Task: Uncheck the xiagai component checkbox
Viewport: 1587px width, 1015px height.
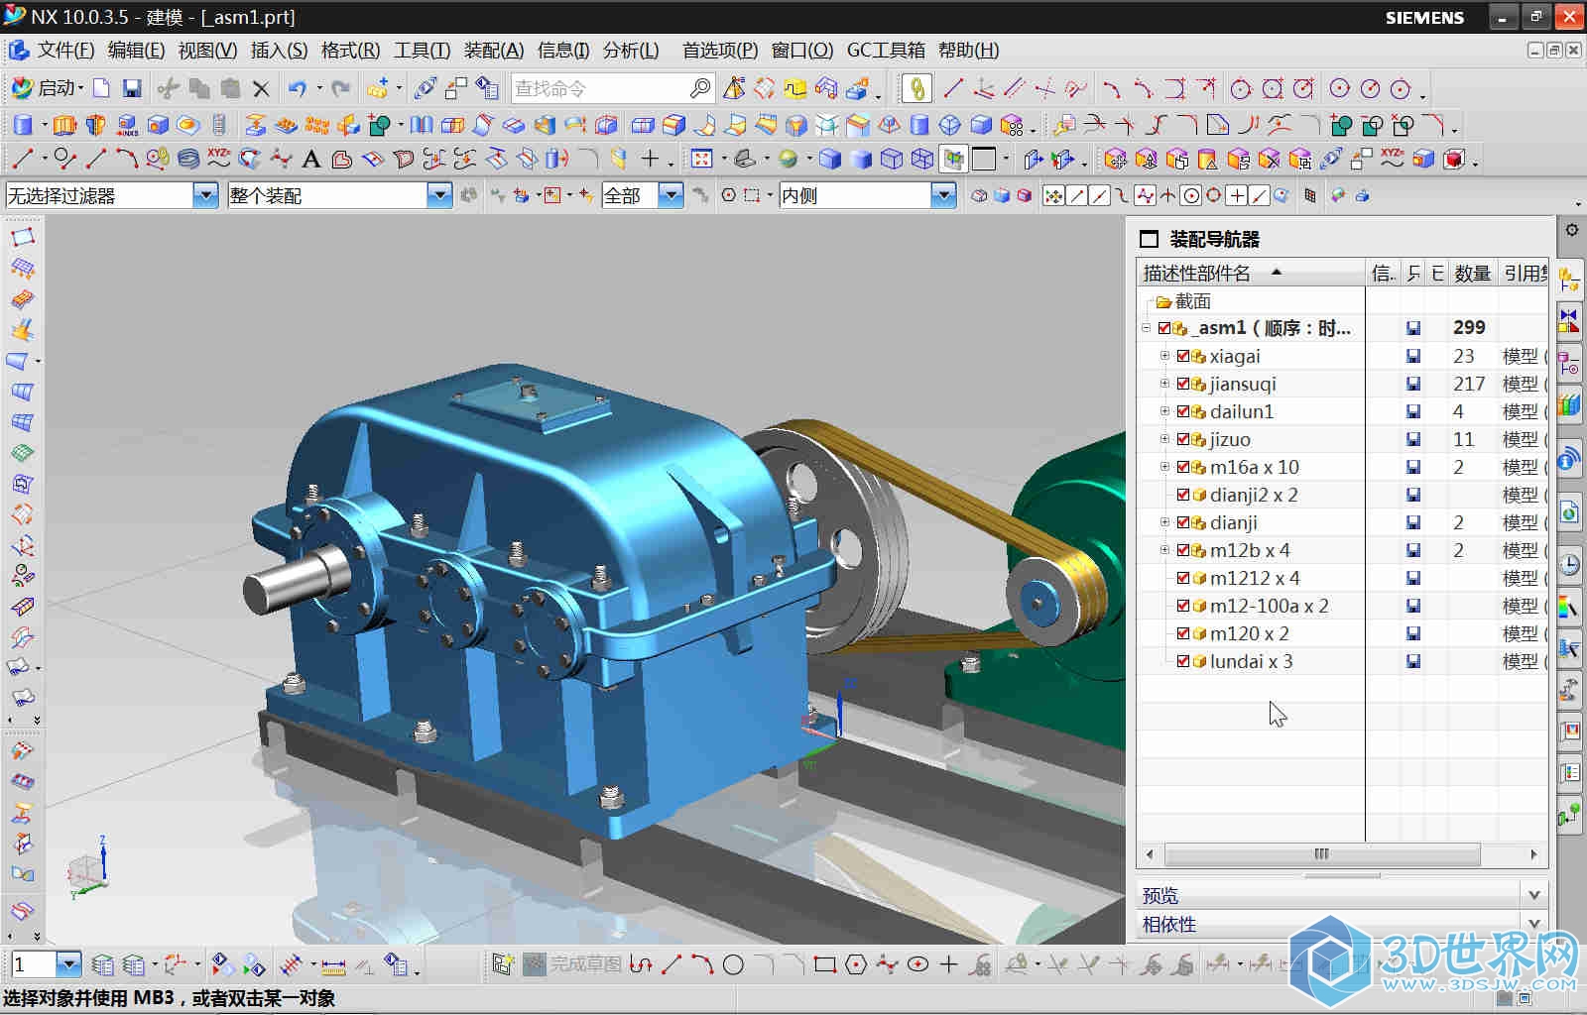Action: click(1183, 356)
